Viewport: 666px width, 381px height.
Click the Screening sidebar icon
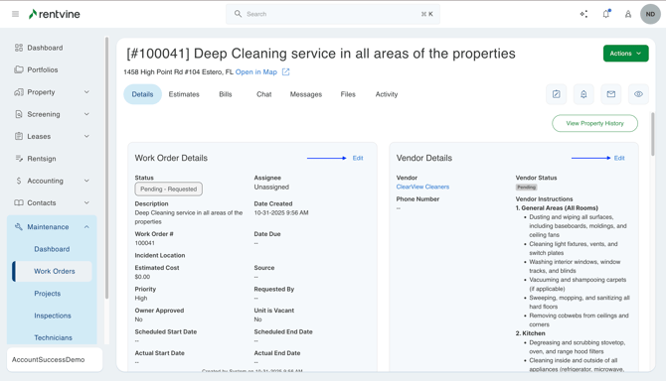18,114
